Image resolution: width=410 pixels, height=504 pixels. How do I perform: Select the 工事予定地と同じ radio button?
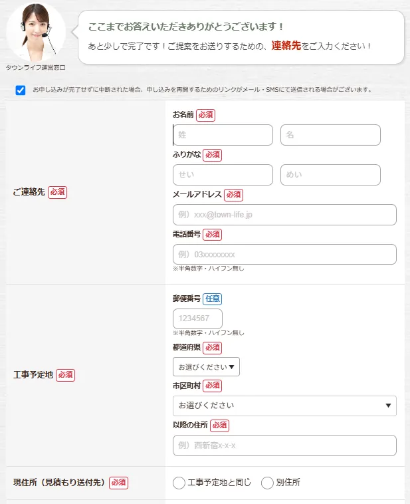[179, 483]
